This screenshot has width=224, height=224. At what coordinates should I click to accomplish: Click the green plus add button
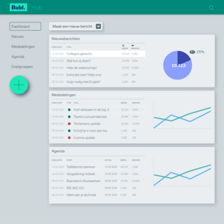click(x=19, y=85)
